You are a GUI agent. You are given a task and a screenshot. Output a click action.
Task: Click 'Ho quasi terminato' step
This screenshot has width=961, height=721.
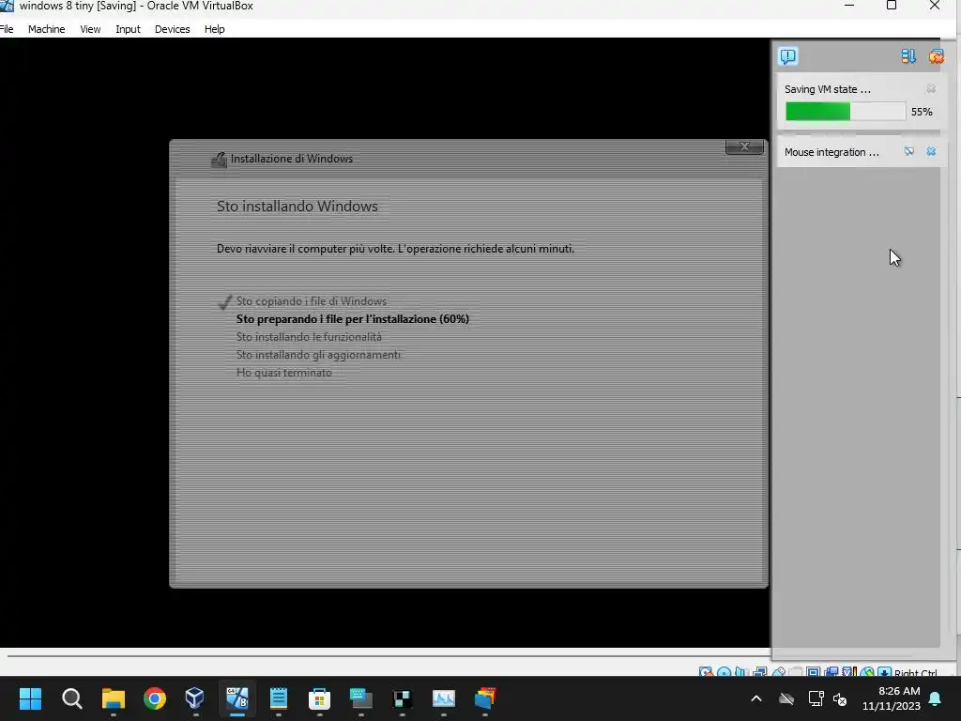[x=283, y=372]
